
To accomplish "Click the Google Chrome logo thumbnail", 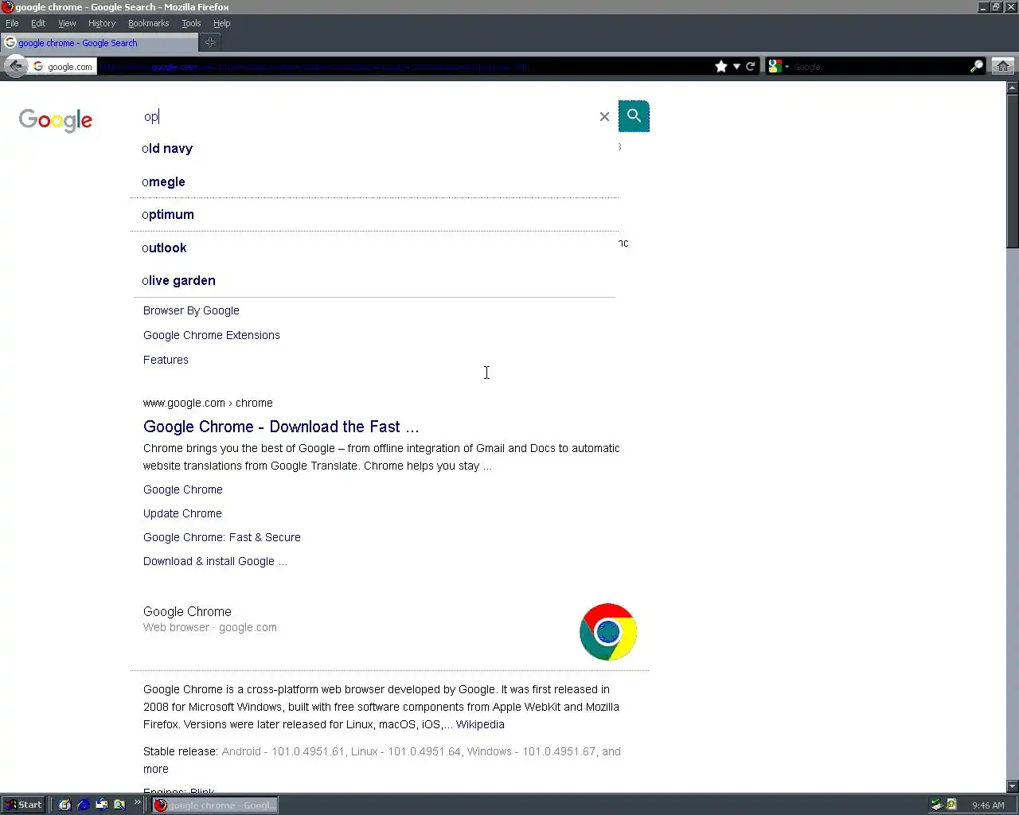I will coord(608,632).
